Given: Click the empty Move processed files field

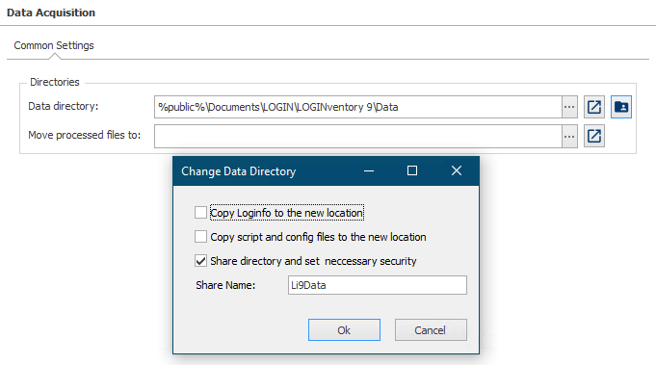Looking at the screenshot, I should (x=358, y=137).
